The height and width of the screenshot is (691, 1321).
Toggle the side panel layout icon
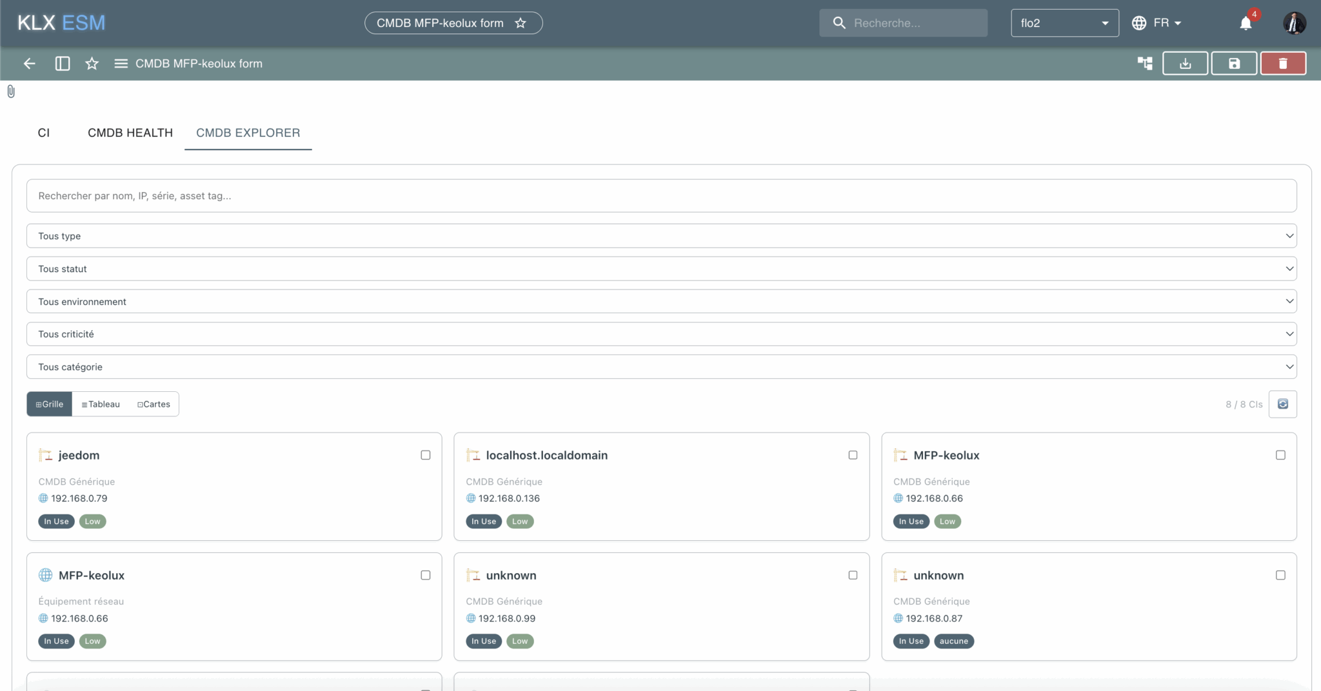[63, 63]
